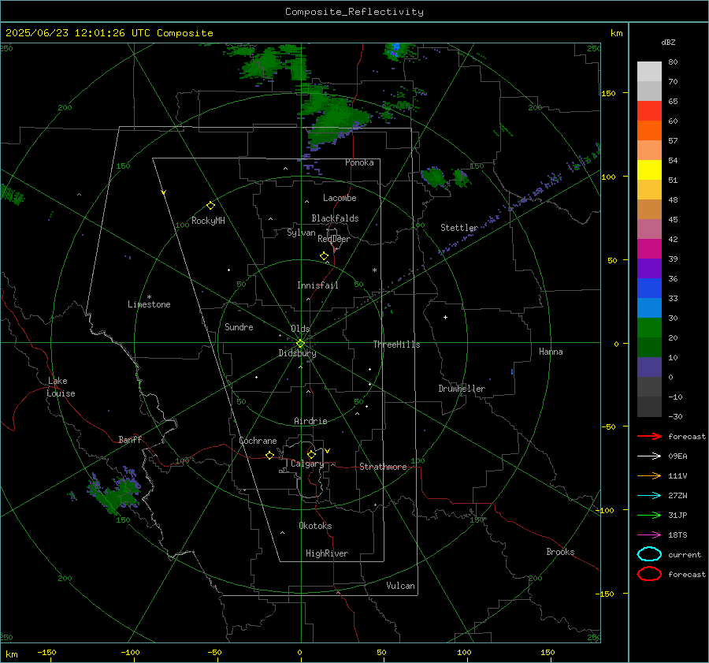The height and width of the screenshot is (663, 709).
Task: Click the yellow radar center marker at Didsbury
Action: click(x=300, y=344)
